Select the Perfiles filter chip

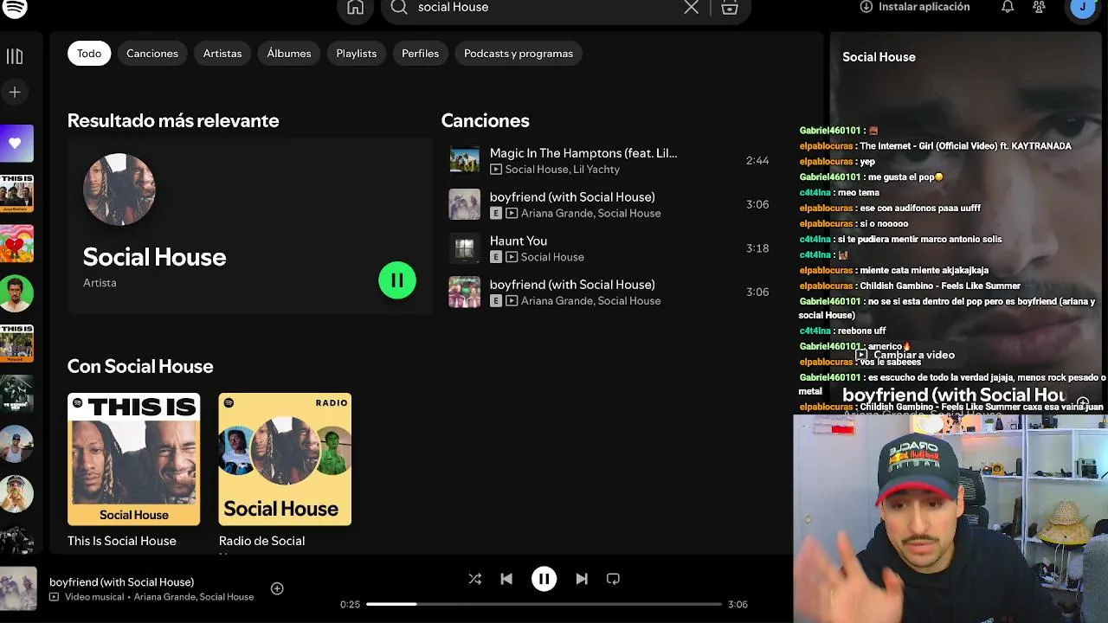pos(421,54)
